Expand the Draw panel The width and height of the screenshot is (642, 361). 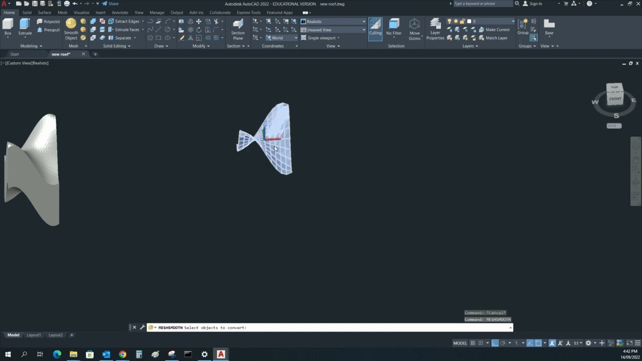click(x=161, y=46)
